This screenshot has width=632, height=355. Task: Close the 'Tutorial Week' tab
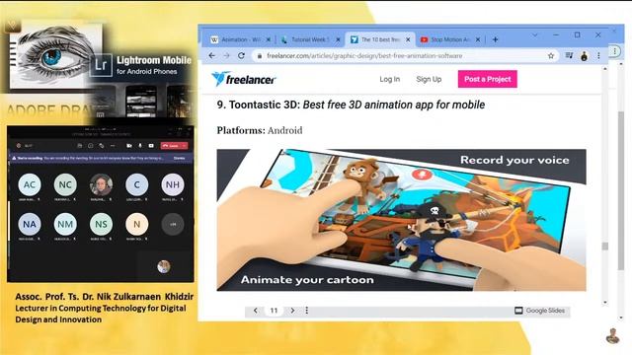tap(338, 39)
